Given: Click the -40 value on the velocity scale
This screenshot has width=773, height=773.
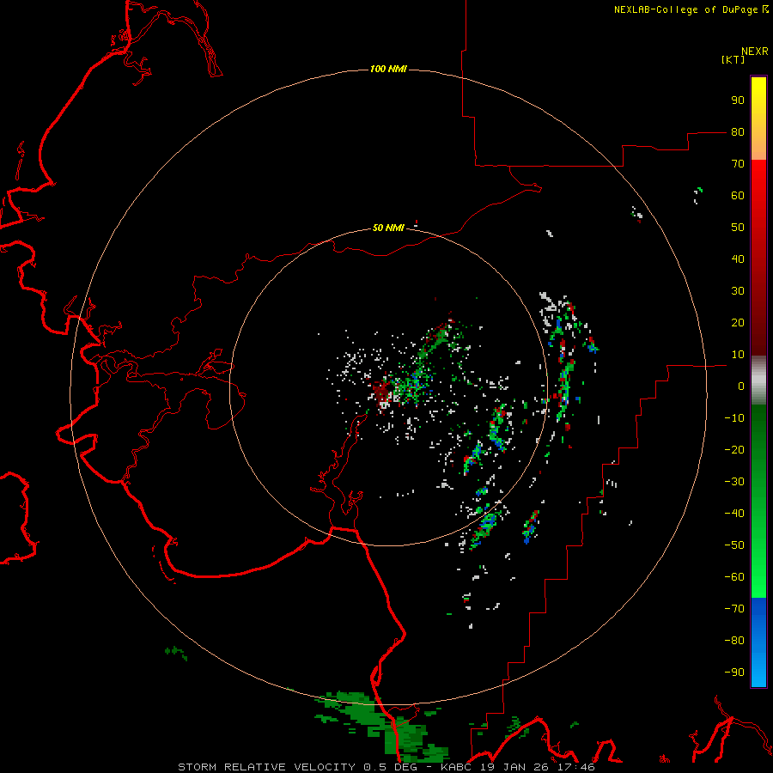Looking at the screenshot, I should [734, 514].
